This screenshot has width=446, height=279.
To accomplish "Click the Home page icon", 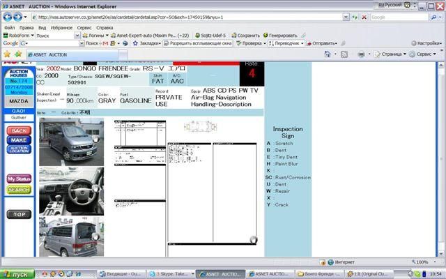I will [328, 54].
